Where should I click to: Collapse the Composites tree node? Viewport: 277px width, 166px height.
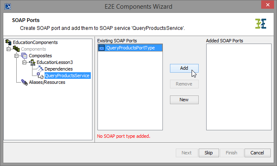tap(16, 56)
